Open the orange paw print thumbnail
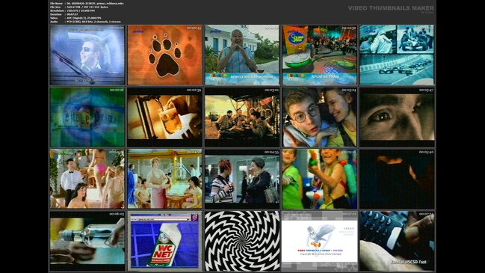The width and height of the screenshot is (485, 273). pos(165,55)
